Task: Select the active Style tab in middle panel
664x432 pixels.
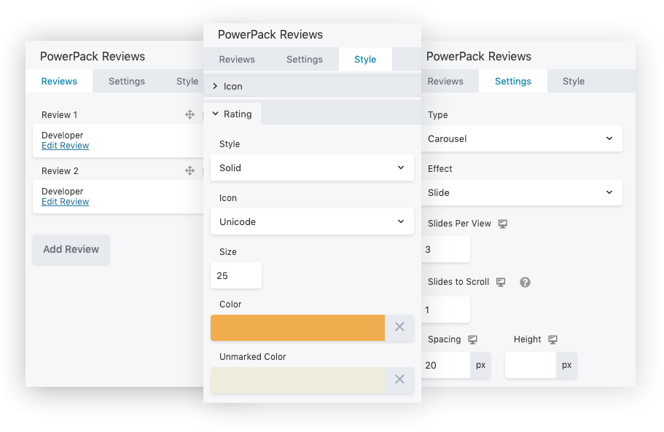Action: click(365, 59)
